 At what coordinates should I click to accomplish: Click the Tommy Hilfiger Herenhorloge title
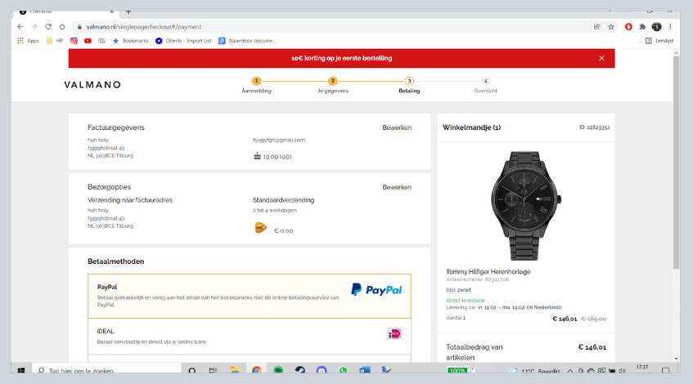[488, 272]
